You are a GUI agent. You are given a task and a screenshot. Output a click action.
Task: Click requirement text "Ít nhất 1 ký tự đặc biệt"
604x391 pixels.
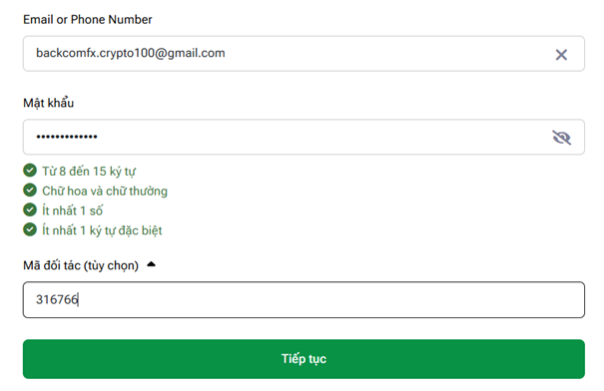point(102,230)
